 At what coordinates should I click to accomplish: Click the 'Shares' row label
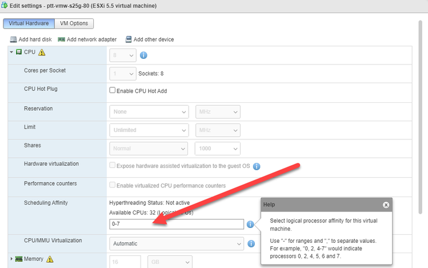33,146
